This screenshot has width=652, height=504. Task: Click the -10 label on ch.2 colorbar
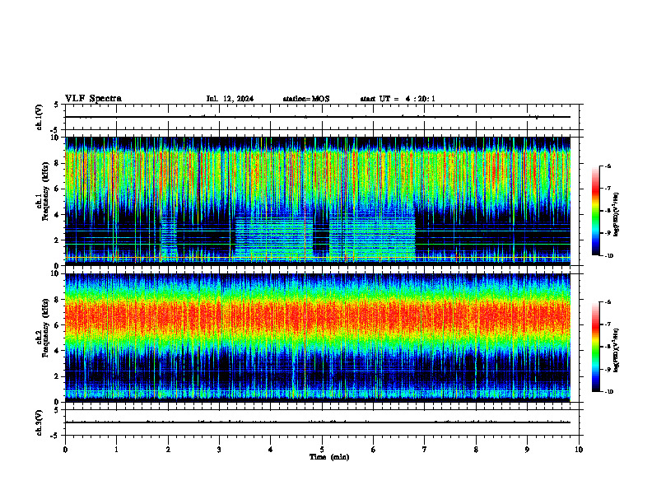pos(608,392)
